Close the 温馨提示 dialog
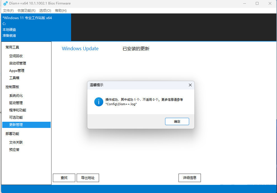This screenshot has width=277, height=193. [190, 85]
